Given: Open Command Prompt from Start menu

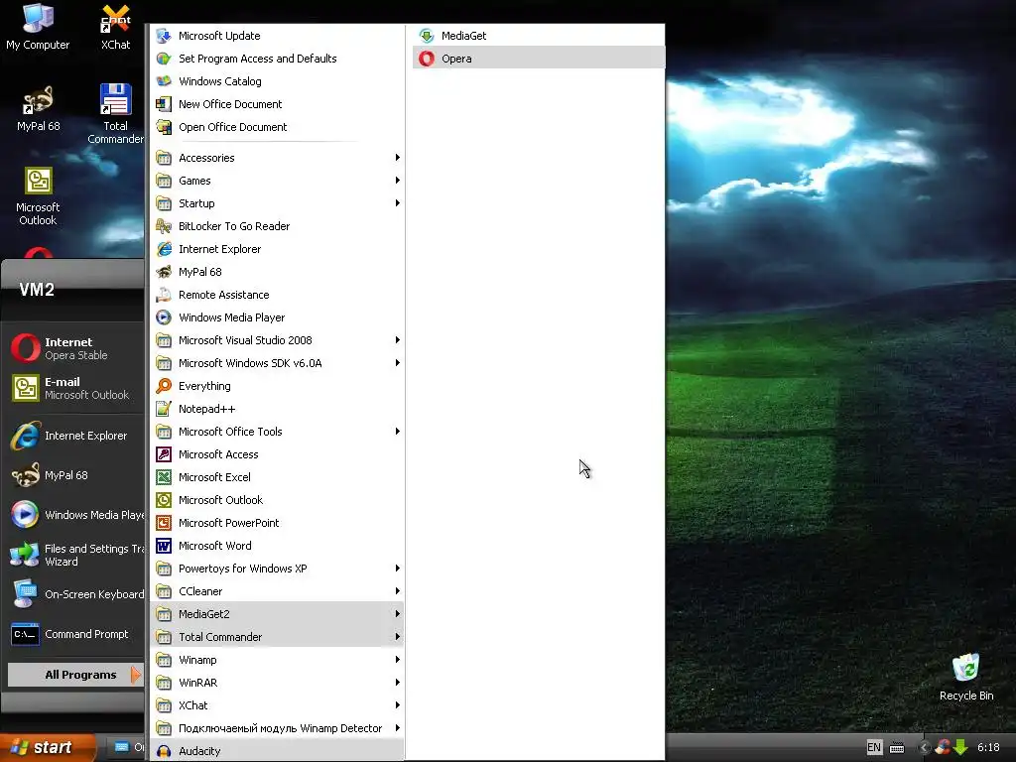Looking at the screenshot, I should (74, 634).
